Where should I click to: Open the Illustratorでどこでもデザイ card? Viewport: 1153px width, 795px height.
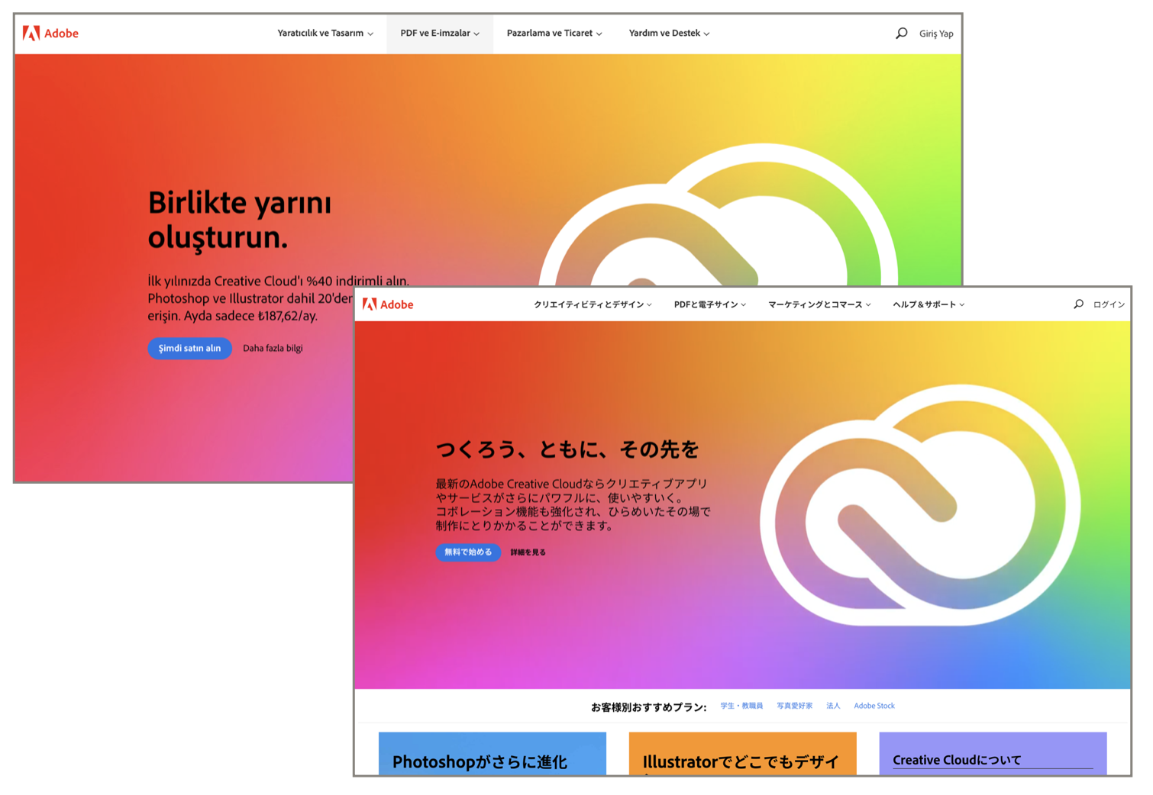pyautogui.click(x=742, y=754)
